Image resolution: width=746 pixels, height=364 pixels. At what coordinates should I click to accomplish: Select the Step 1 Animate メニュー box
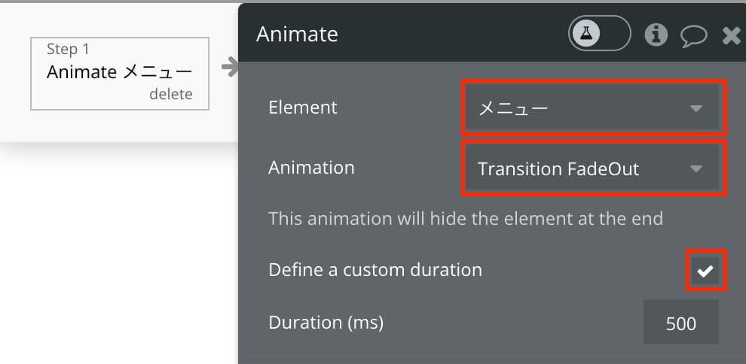[x=120, y=74]
